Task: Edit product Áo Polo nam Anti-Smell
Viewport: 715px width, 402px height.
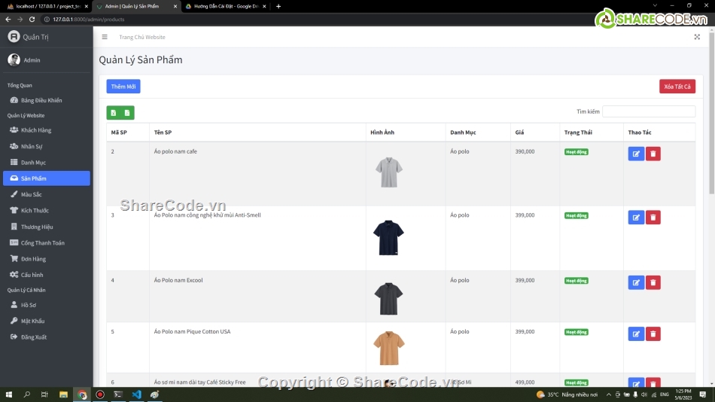Action: point(636,218)
